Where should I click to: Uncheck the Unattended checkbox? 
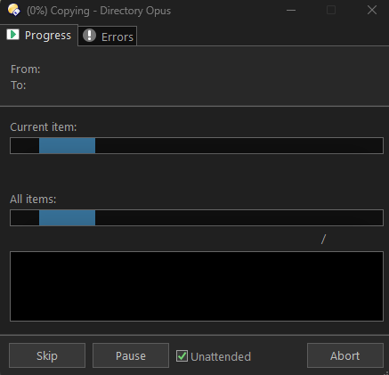[182, 355]
